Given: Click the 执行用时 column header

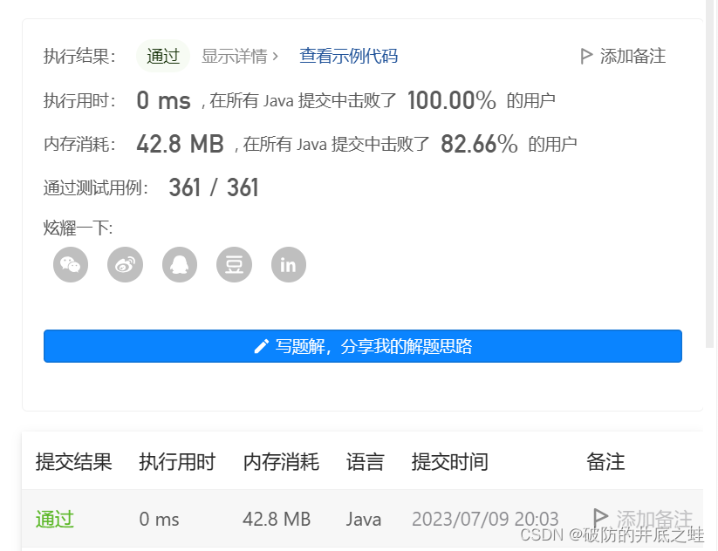Looking at the screenshot, I should [177, 462].
